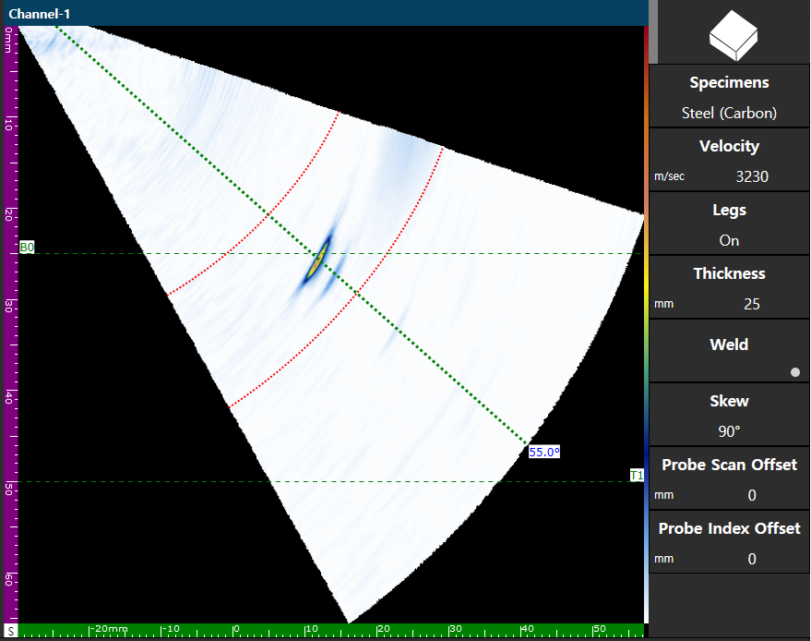Viewport: 811px width, 641px height.
Task: Click the green scan ruler at 20
Action: 383,630
